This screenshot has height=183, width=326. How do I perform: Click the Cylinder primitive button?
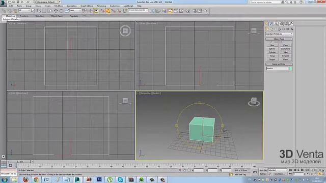tap(272, 52)
